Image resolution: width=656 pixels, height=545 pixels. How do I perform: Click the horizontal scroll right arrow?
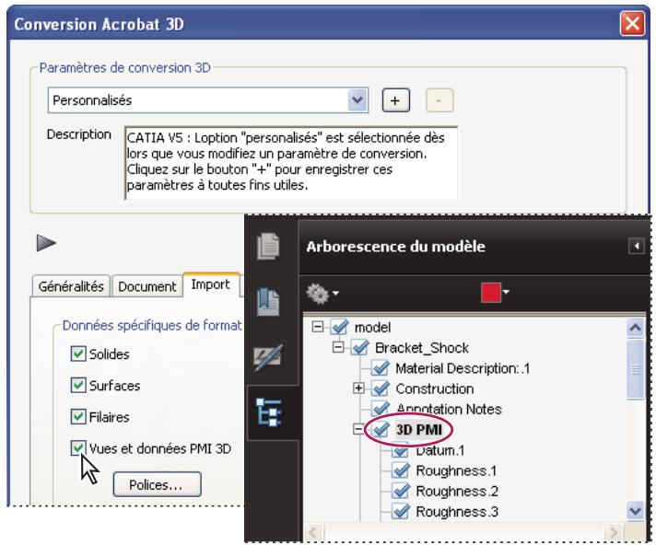[614, 532]
